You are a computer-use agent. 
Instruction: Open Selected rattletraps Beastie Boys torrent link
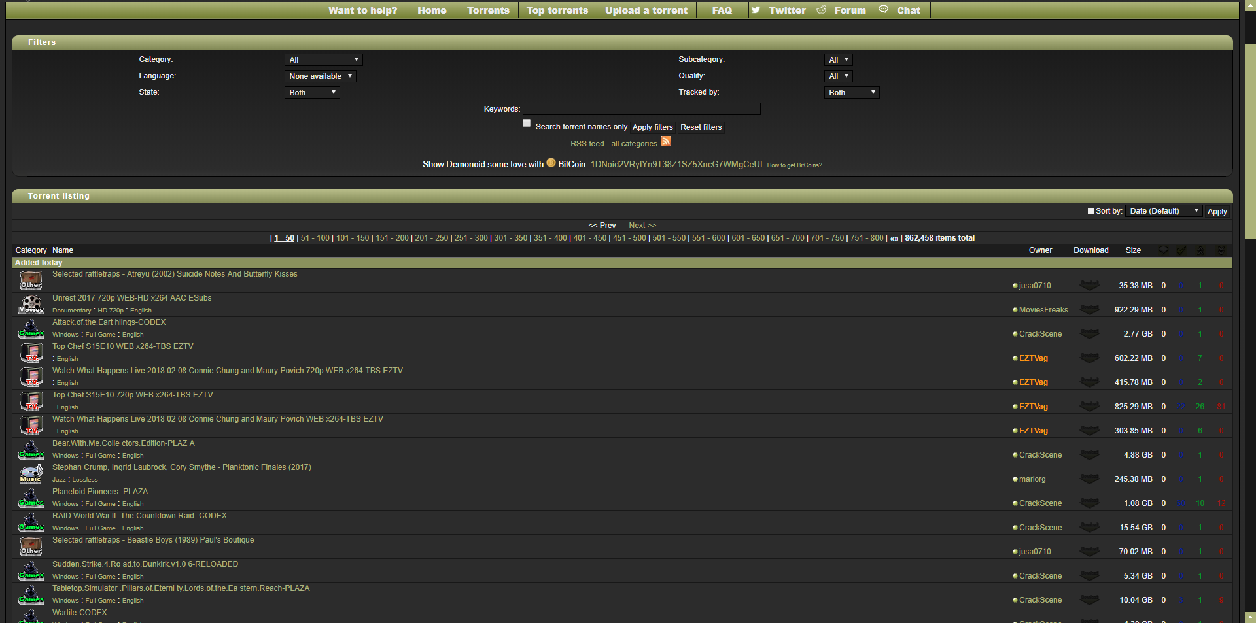[153, 540]
